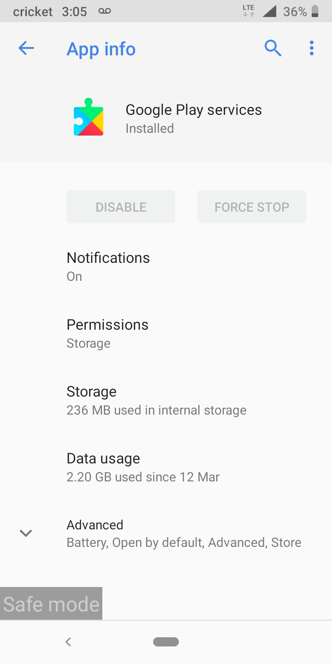Expand the Advanced section chevron
Image resolution: width=332 pixels, height=664 pixels.
point(26,533)
